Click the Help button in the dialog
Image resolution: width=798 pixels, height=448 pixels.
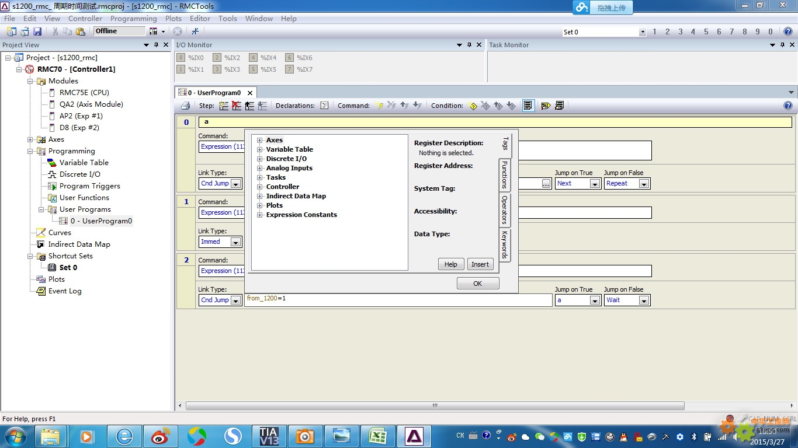coord(451,264)
